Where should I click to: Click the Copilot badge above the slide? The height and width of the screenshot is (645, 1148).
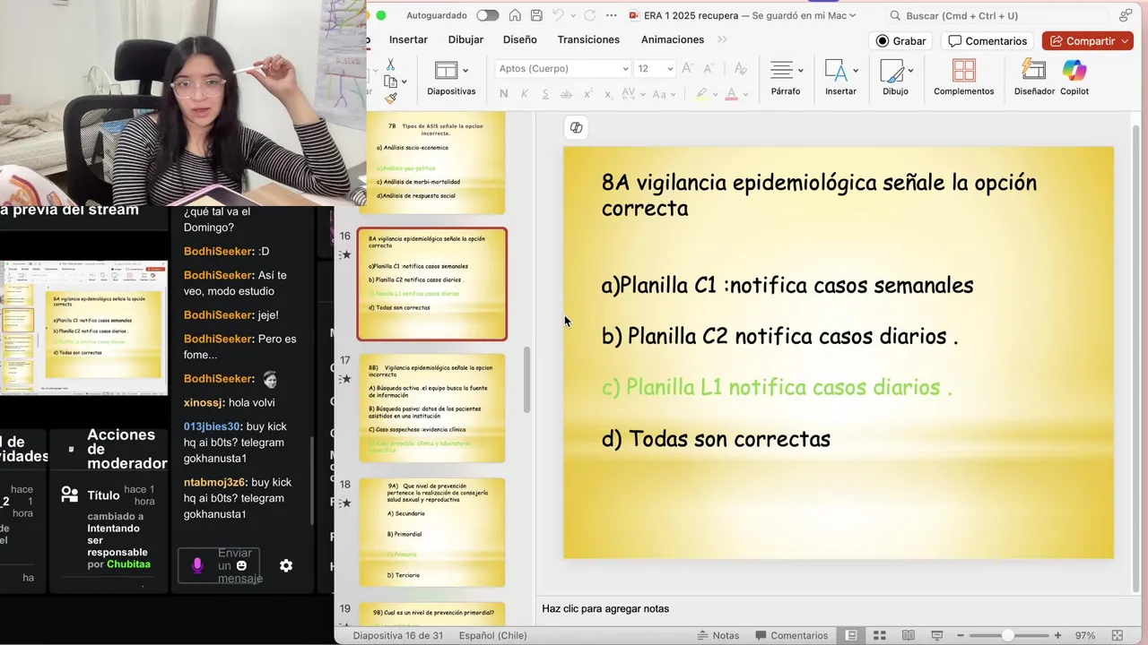576,127
